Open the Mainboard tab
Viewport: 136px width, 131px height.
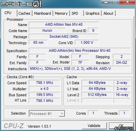click(x=42, y=13)
